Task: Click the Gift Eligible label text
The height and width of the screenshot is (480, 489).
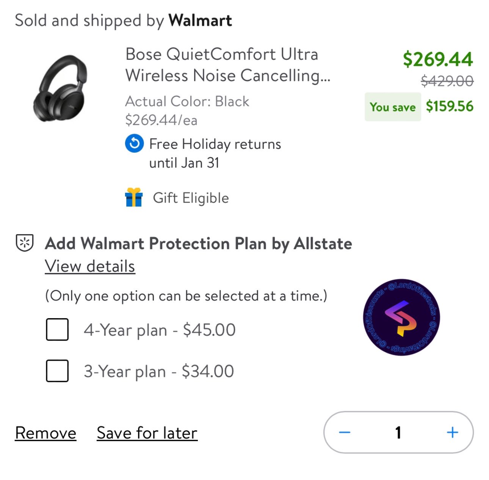Action: pyautogui.click(x=191, y=198)
